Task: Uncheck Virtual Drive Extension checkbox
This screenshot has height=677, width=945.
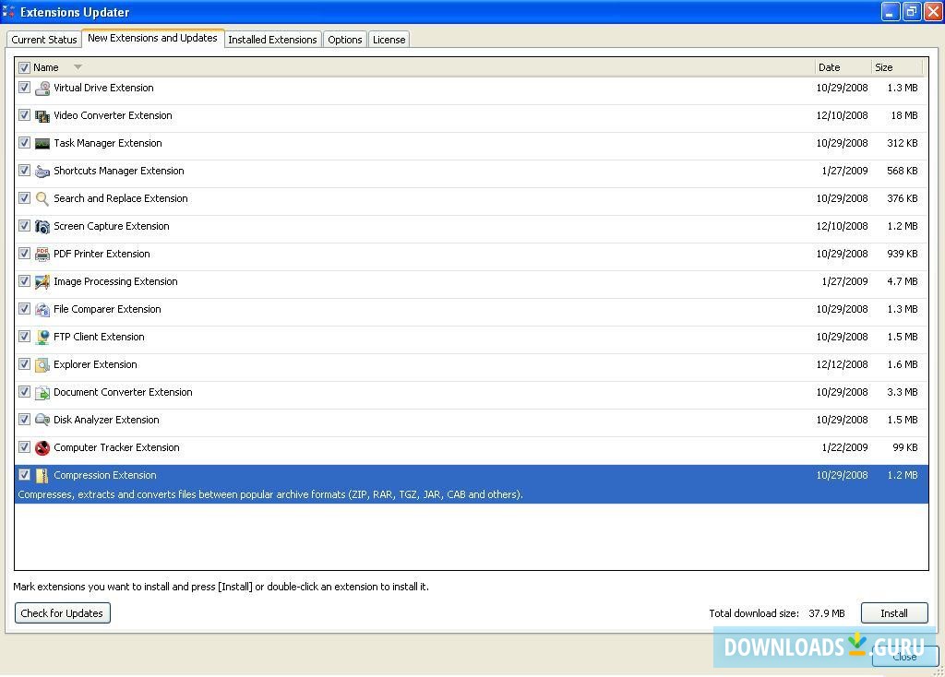Action: coord(24,88)
